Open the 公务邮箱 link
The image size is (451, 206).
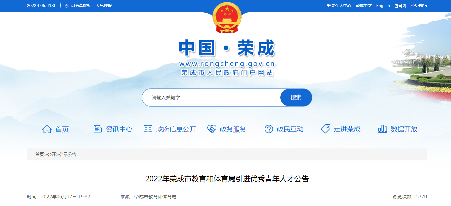click(x=419, y=6)
